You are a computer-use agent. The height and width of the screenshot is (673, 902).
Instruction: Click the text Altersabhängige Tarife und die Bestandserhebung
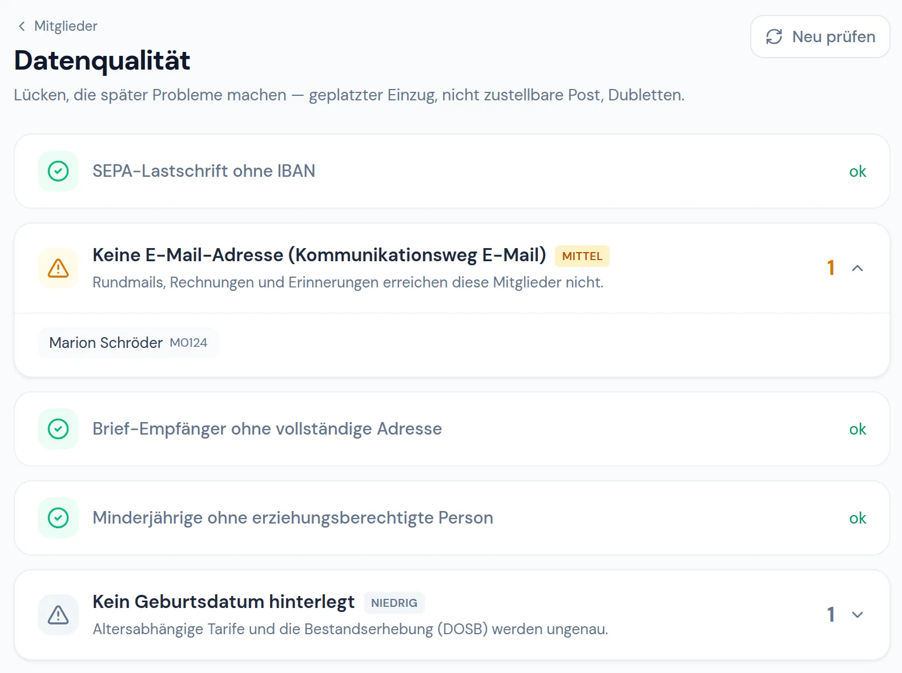click(263, 629)
